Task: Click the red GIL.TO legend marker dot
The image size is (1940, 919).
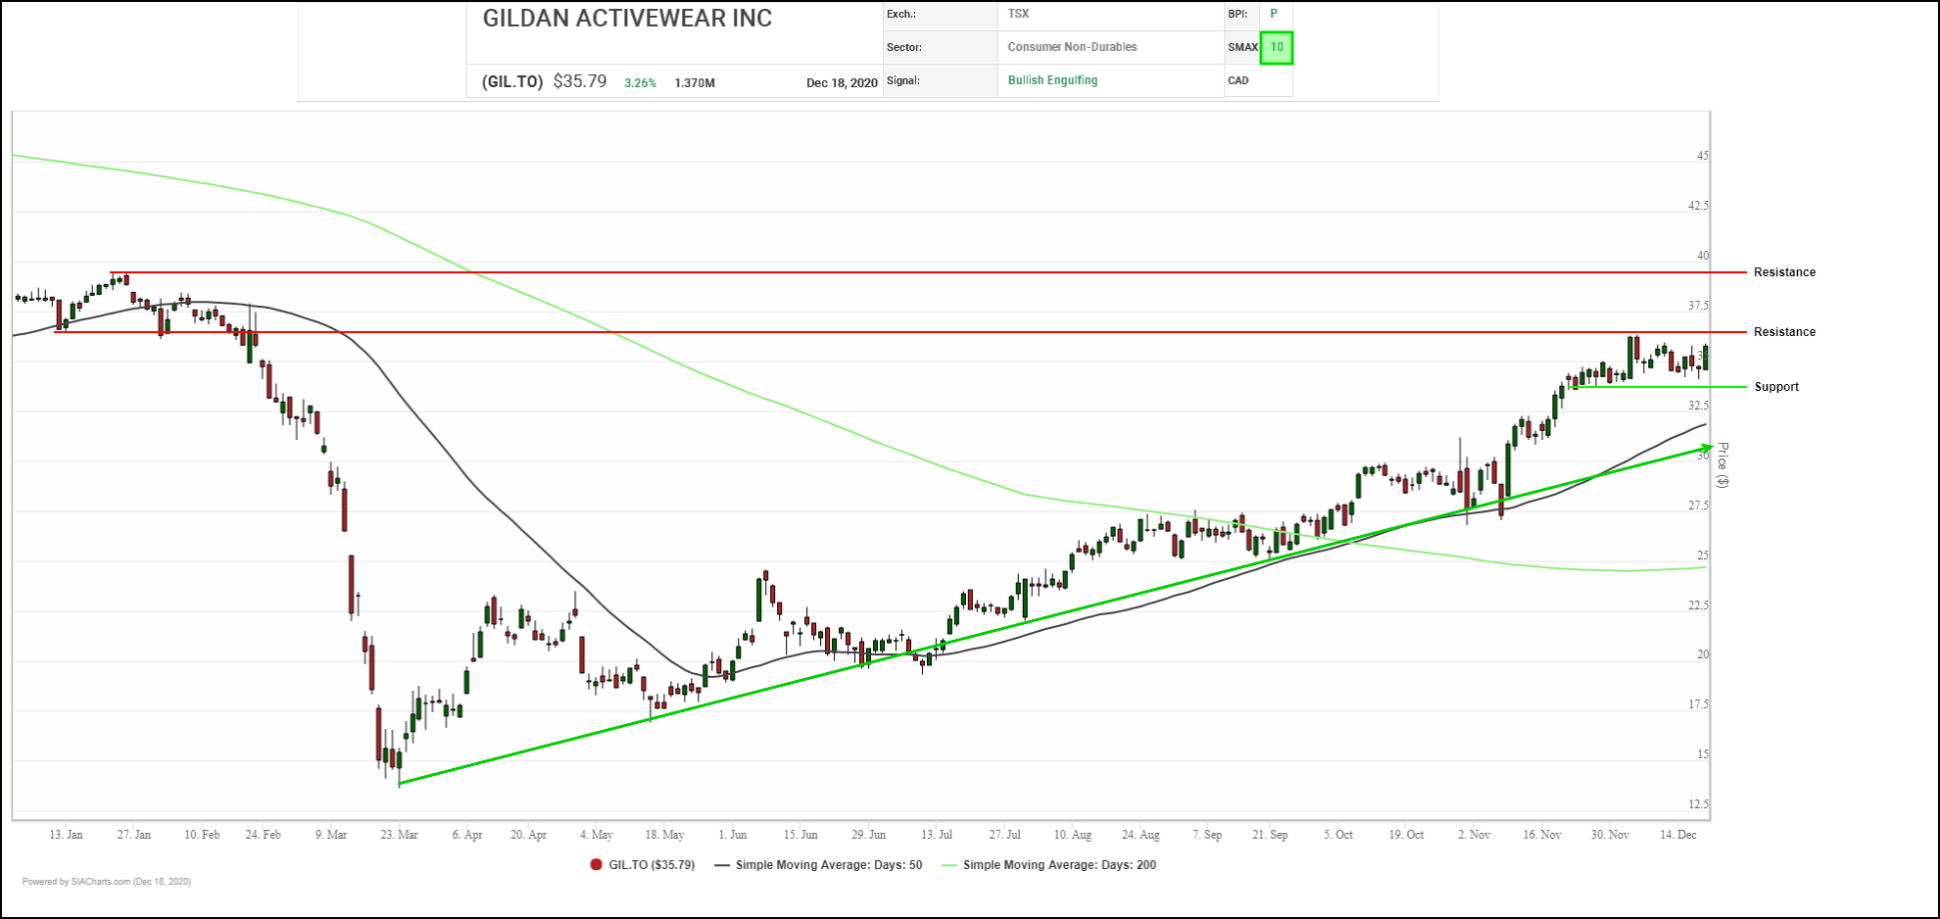Action: click(x=596, y=865)
